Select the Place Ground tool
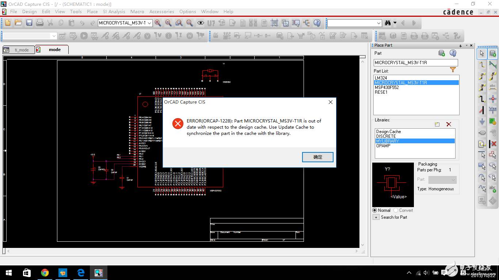The width and height of the screenshot is (499, 280). 481,121
